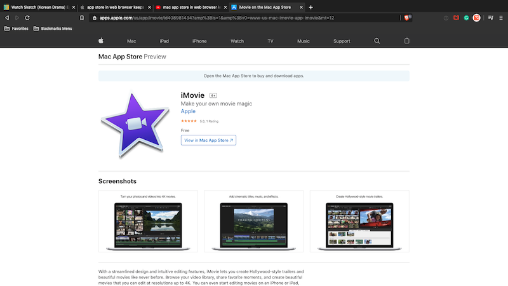Click the iMovie star app icon
Screen dimensions: 508x286
tap(135, 125)
